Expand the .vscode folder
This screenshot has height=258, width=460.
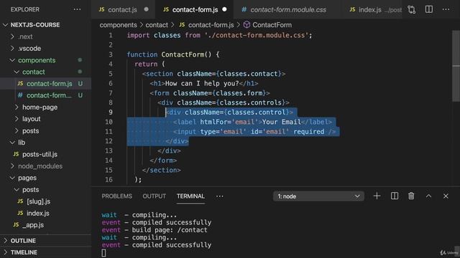(12, 48)
